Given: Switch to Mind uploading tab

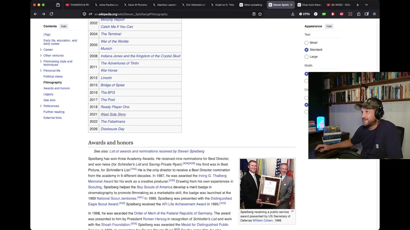Looking at the screenshot, I should [x=251, y=5].
